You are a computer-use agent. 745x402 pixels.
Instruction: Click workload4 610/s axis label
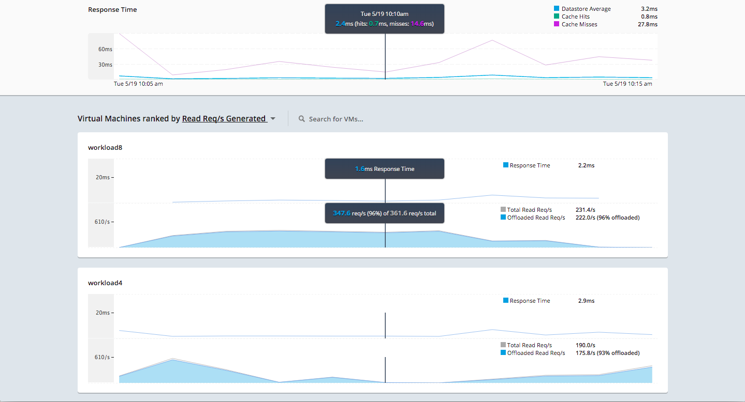tap(102, 357)
